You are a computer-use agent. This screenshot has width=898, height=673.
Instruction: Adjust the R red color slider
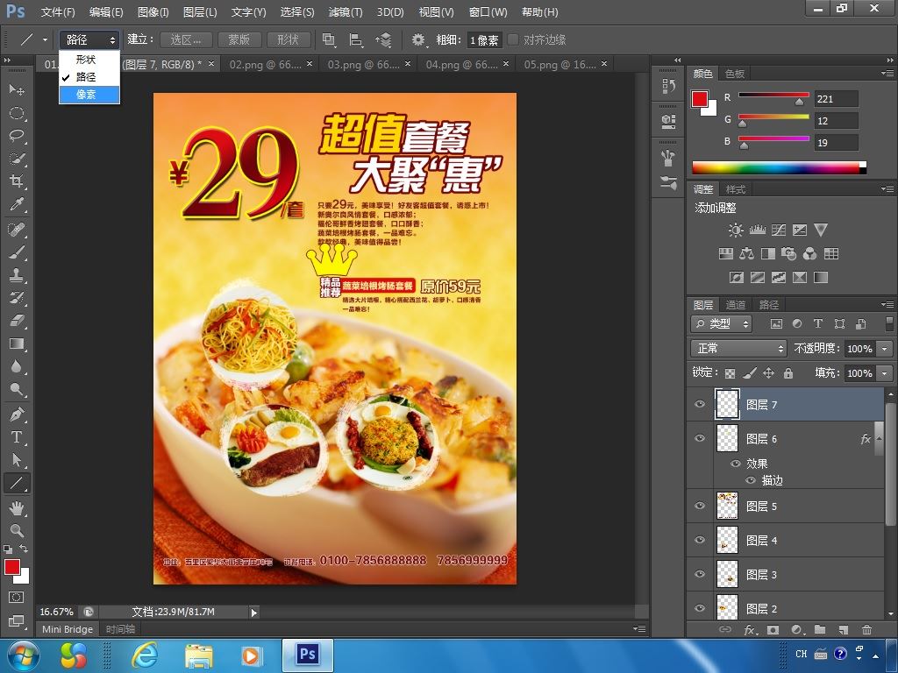tap(799, 102)
